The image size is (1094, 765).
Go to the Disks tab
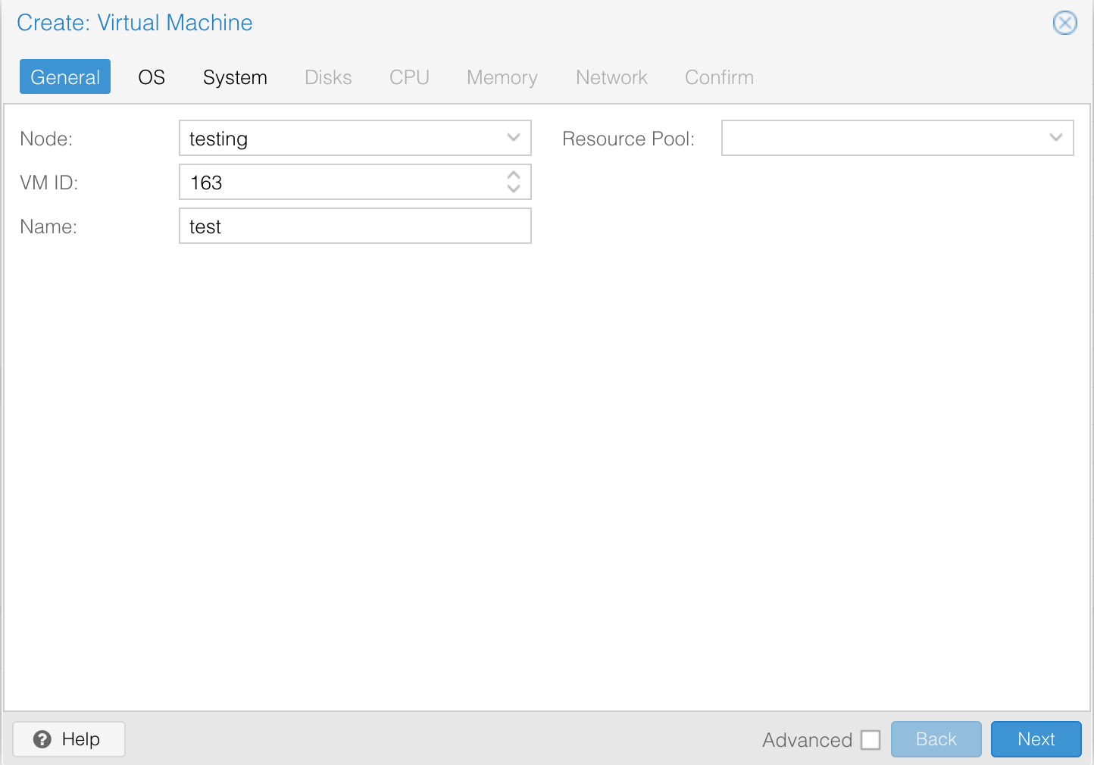click(x=328, y=77)
